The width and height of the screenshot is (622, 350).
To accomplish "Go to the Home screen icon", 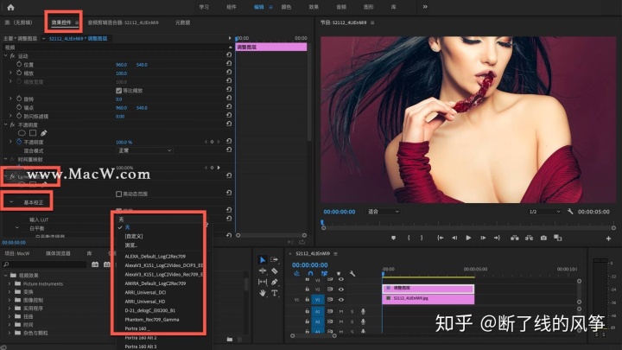I will pyautogui.click(x=10, y=7).
